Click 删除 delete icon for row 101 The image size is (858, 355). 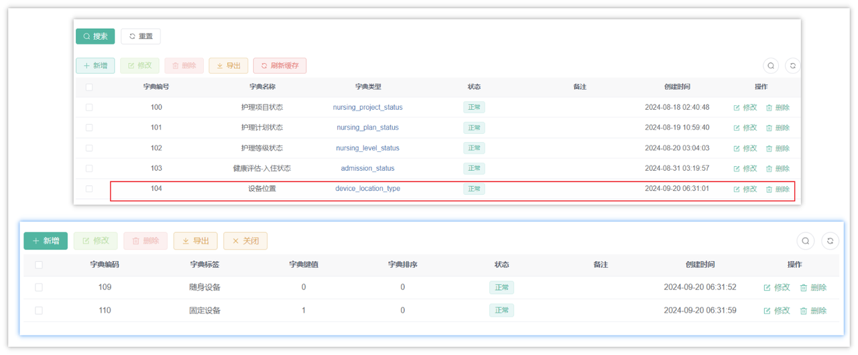(x=778, y=127)
